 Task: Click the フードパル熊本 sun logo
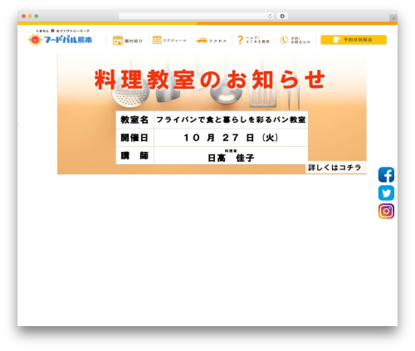tap(35, 40)
